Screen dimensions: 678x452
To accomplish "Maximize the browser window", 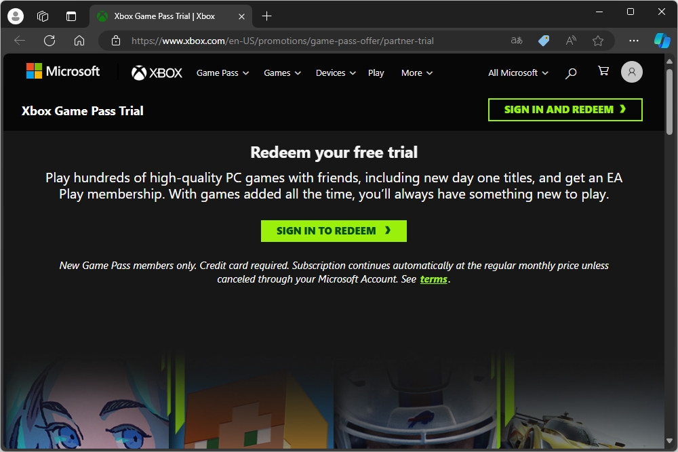I will [631, 12].
